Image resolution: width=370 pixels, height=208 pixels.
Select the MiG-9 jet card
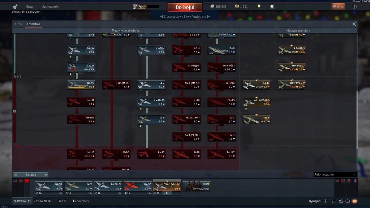coord(116,154)
